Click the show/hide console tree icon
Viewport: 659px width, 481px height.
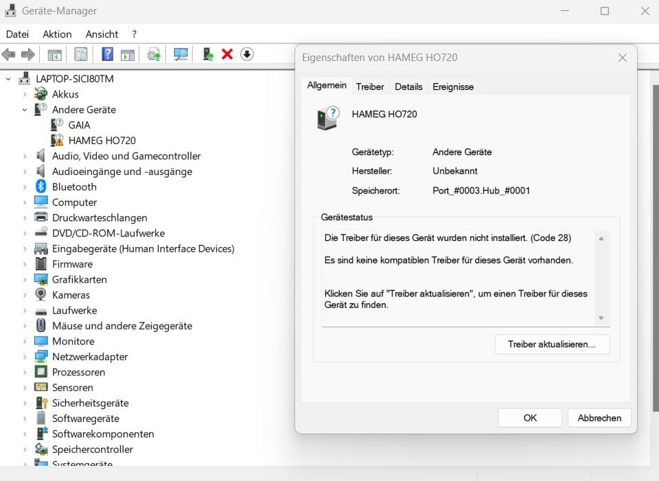(x=54, y=54)
